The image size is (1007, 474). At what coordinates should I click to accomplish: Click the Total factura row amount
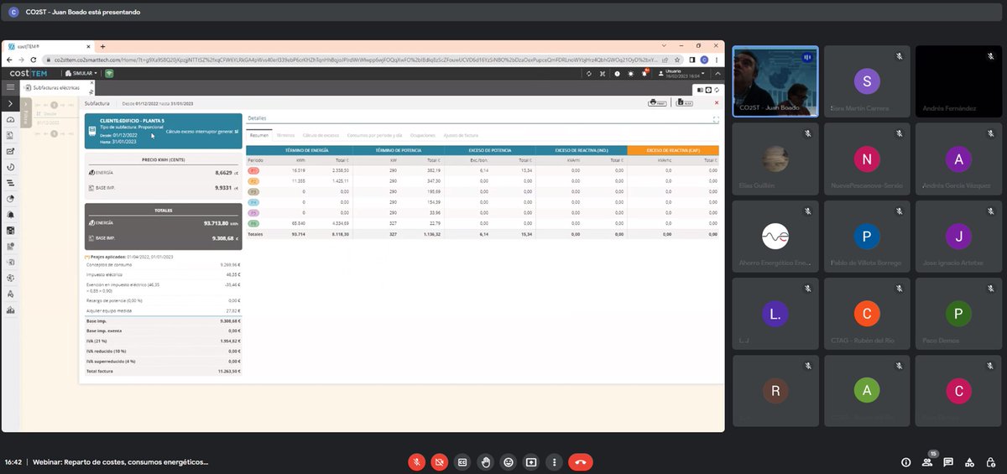click(229, 370)
